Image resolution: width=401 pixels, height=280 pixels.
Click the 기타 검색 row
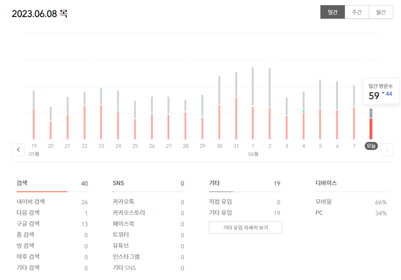tap(53, 268)
